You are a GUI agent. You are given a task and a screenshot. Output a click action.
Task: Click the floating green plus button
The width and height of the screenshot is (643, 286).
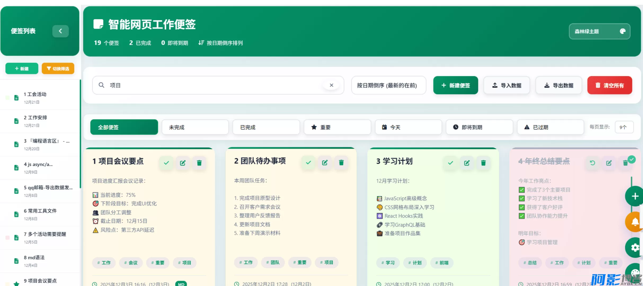click(x=635, y=196)
